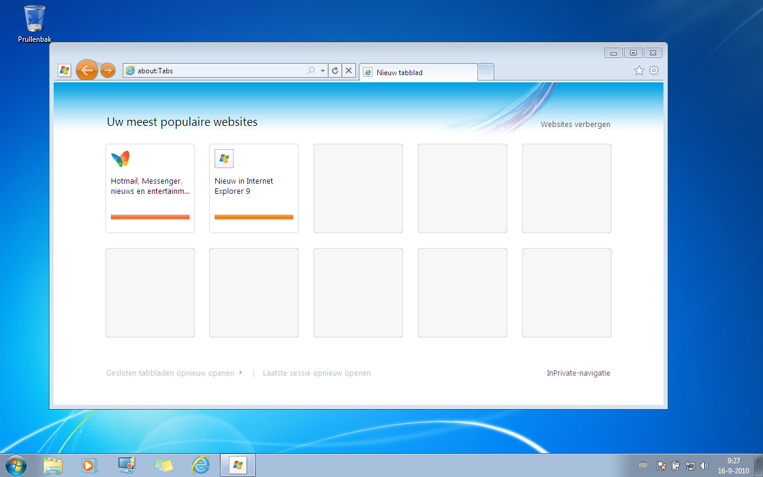Open the address bar autocomplete dropdown arrow
This screenshot has width=763, height=477.
[x=323, y=70]
